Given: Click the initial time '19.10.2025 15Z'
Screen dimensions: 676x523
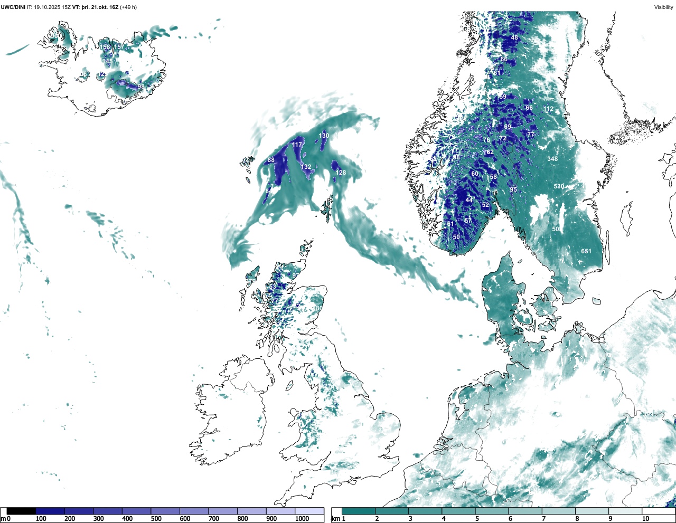Looking at the screenshot, I should pos(52,7).
